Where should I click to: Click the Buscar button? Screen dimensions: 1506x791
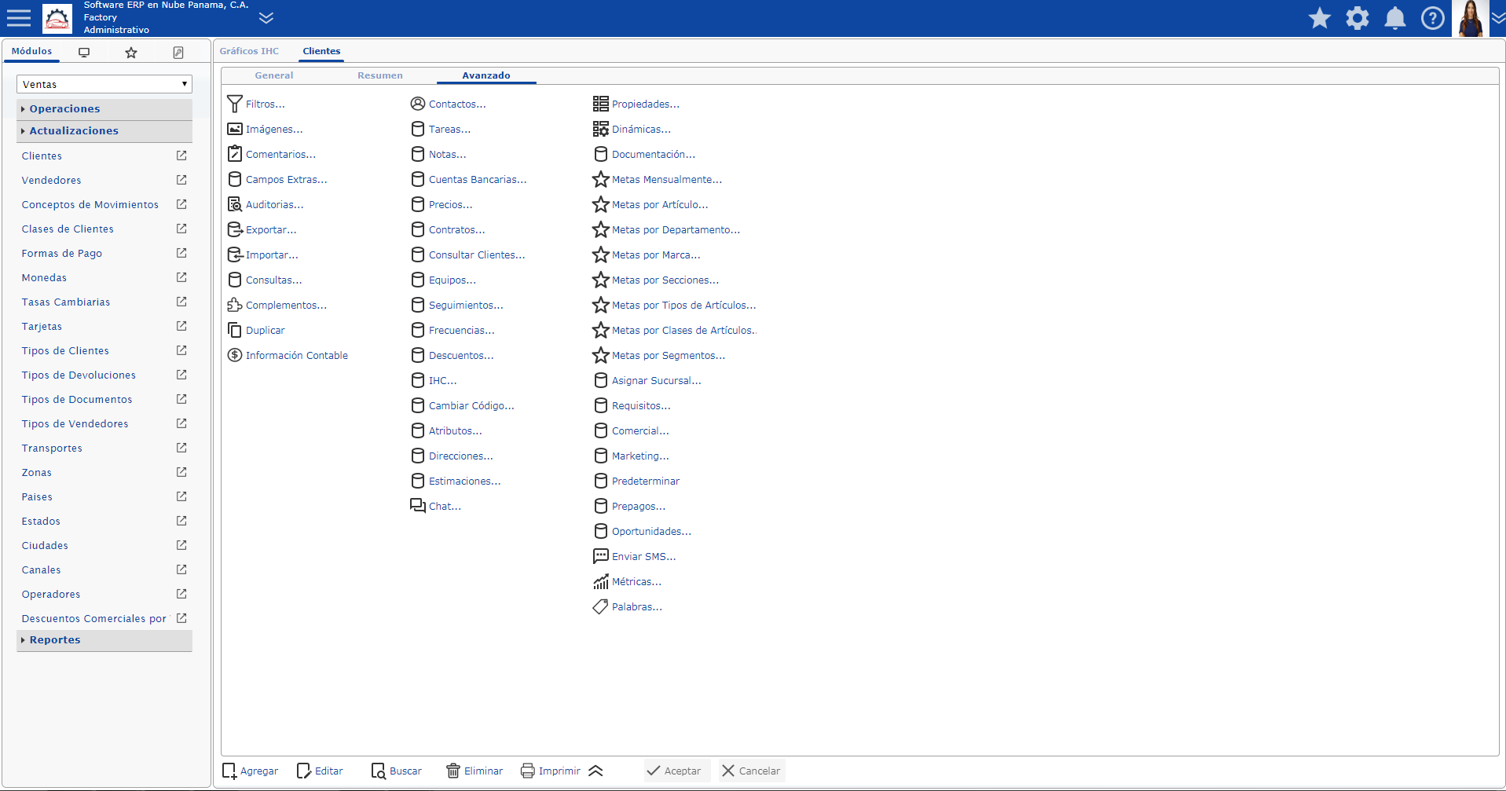coord(397,771)
